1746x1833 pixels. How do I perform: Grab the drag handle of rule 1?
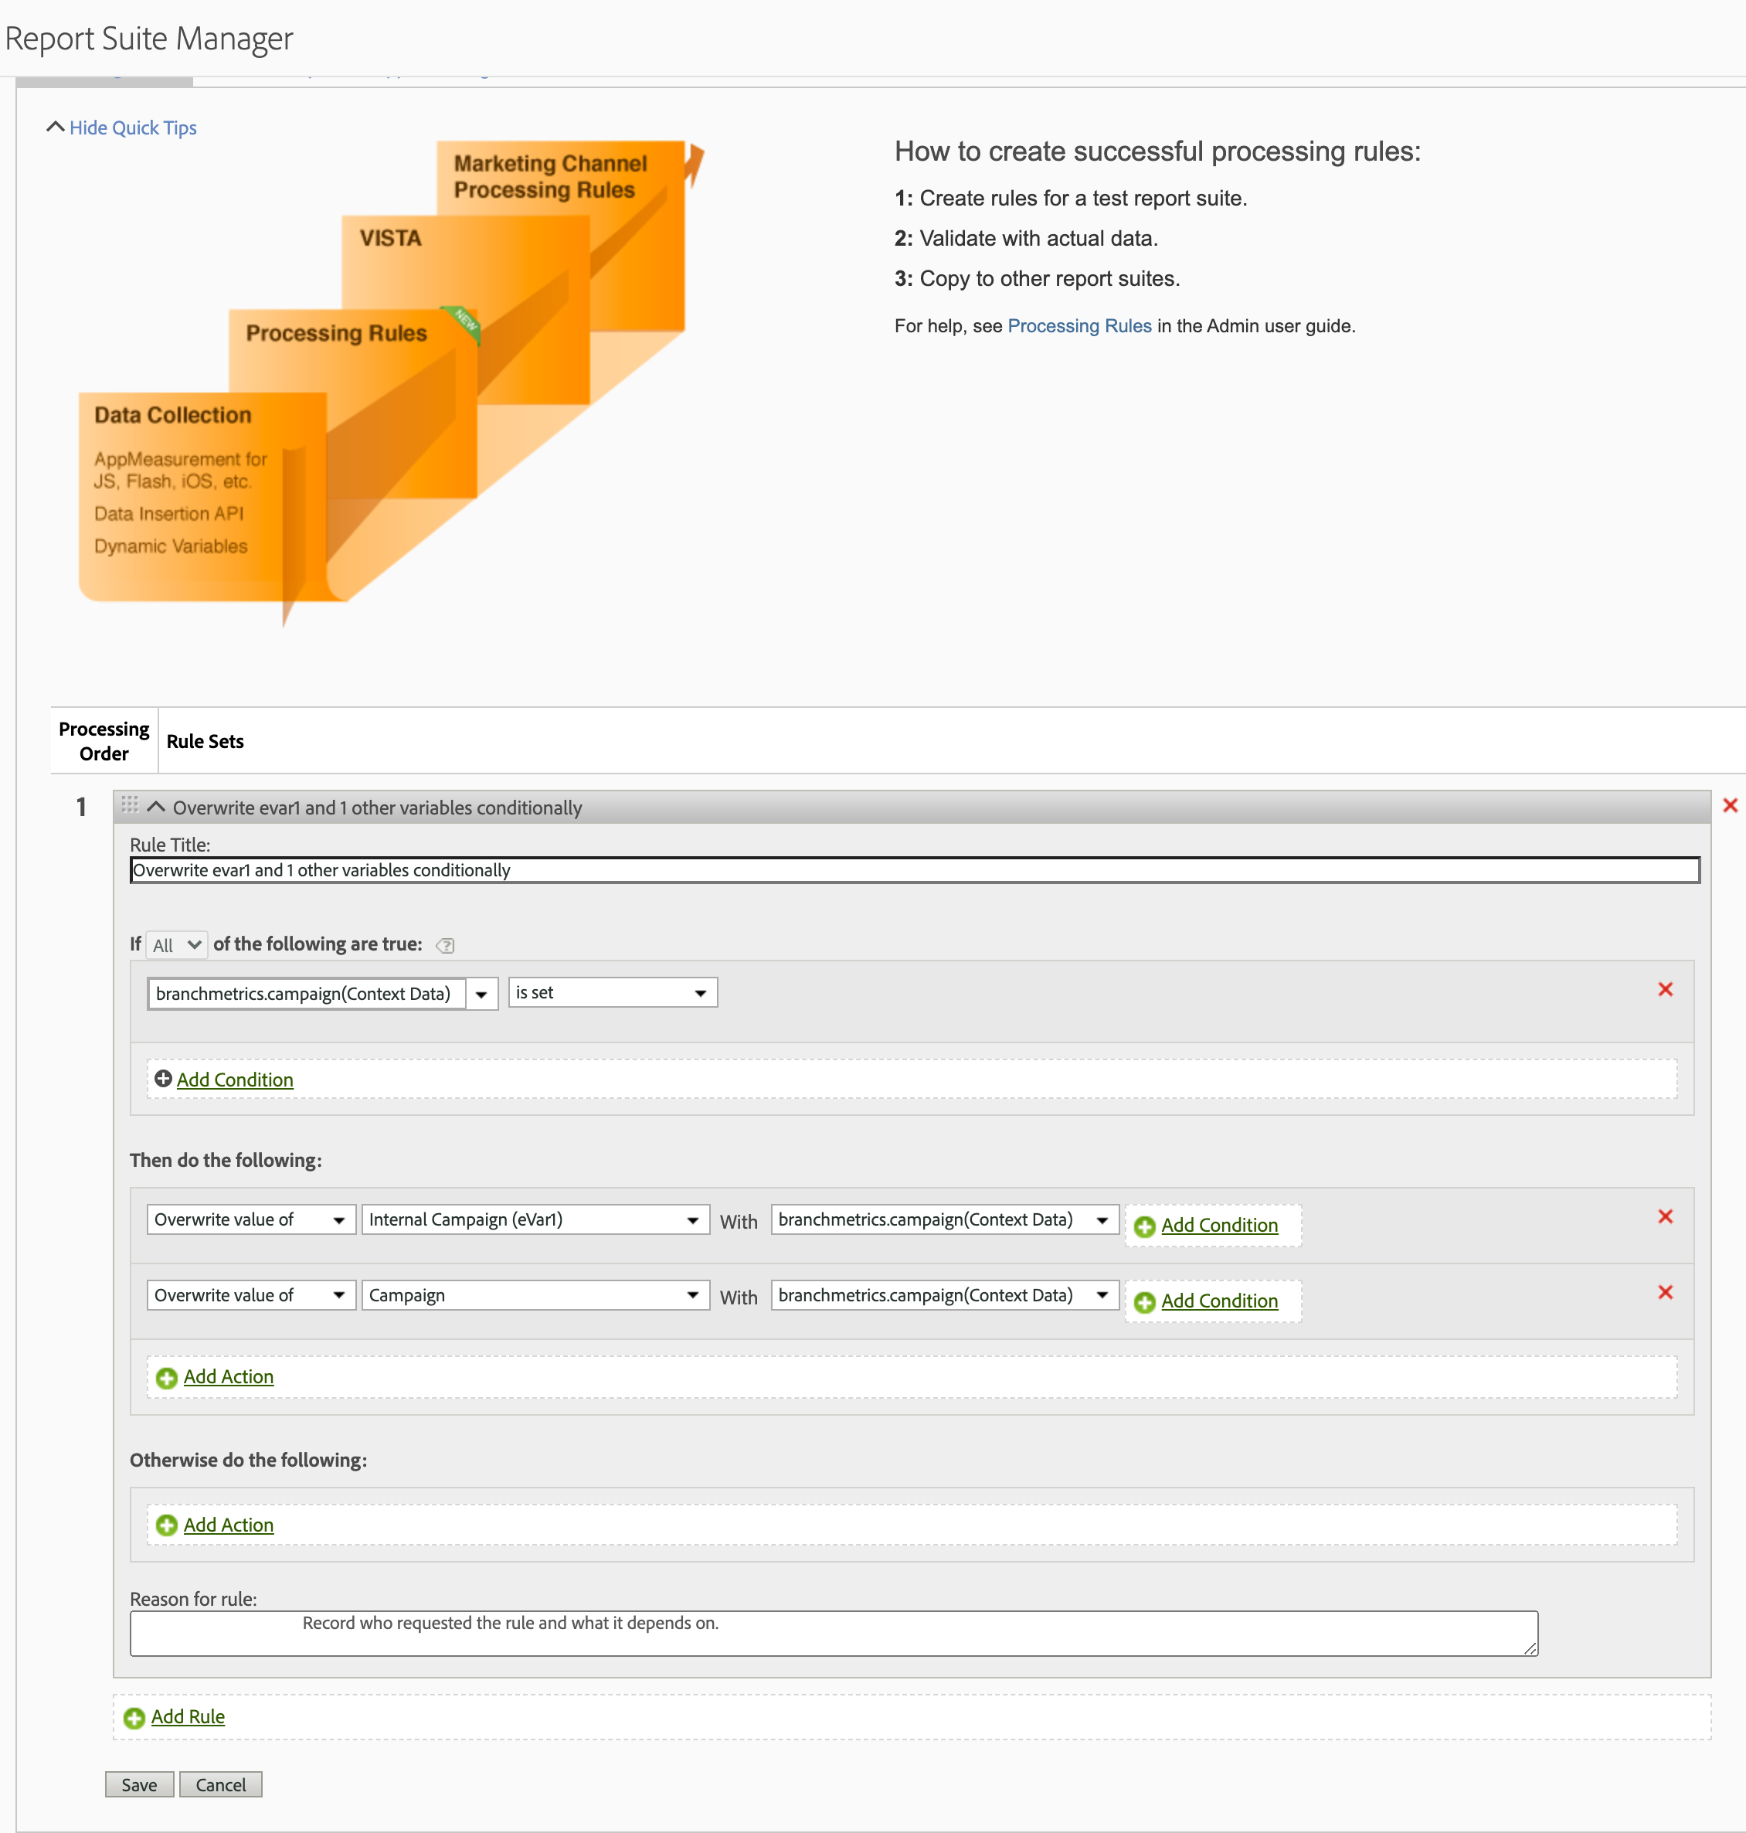click(129, 804)
